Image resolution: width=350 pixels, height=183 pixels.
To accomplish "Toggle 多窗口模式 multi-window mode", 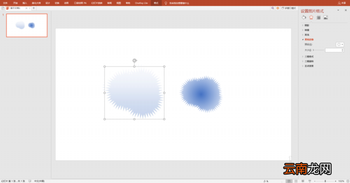I will click(x=288, y=8).
